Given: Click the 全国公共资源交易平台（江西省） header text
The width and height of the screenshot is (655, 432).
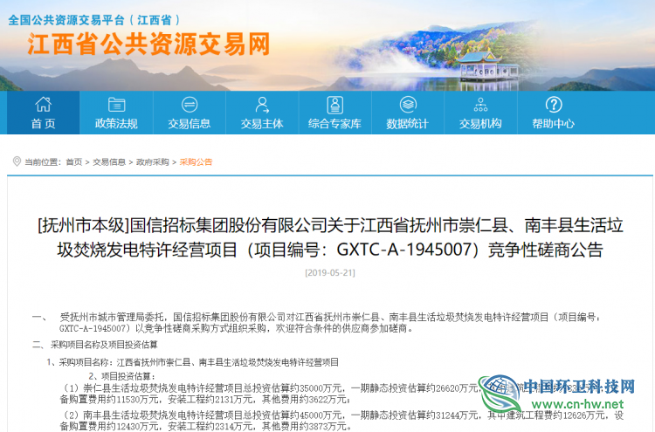Looking at the screenshot, I should click(94, 19).
